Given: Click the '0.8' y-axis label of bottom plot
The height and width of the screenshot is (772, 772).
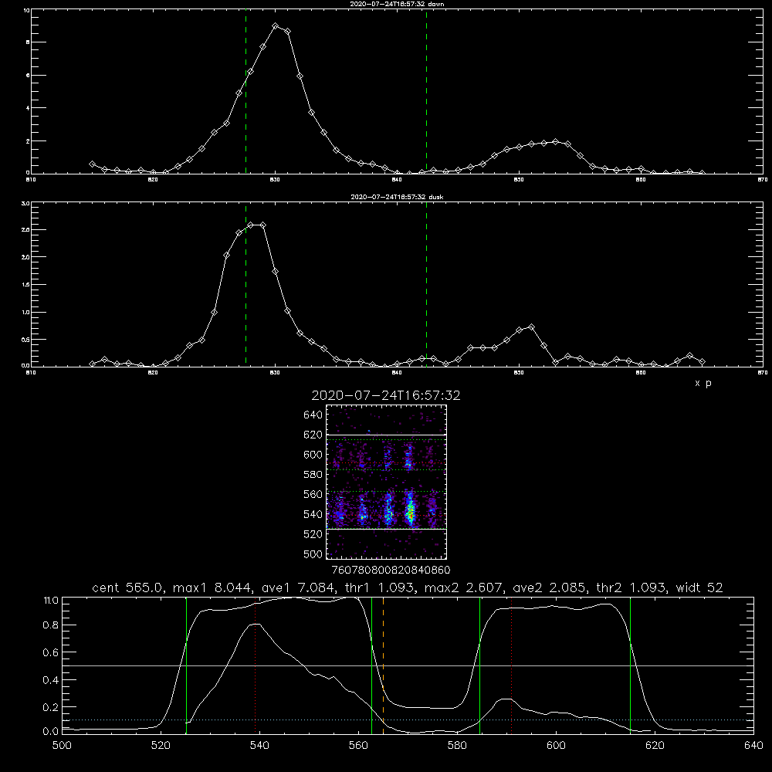Looking at the screenshot, I should [51, 625].
